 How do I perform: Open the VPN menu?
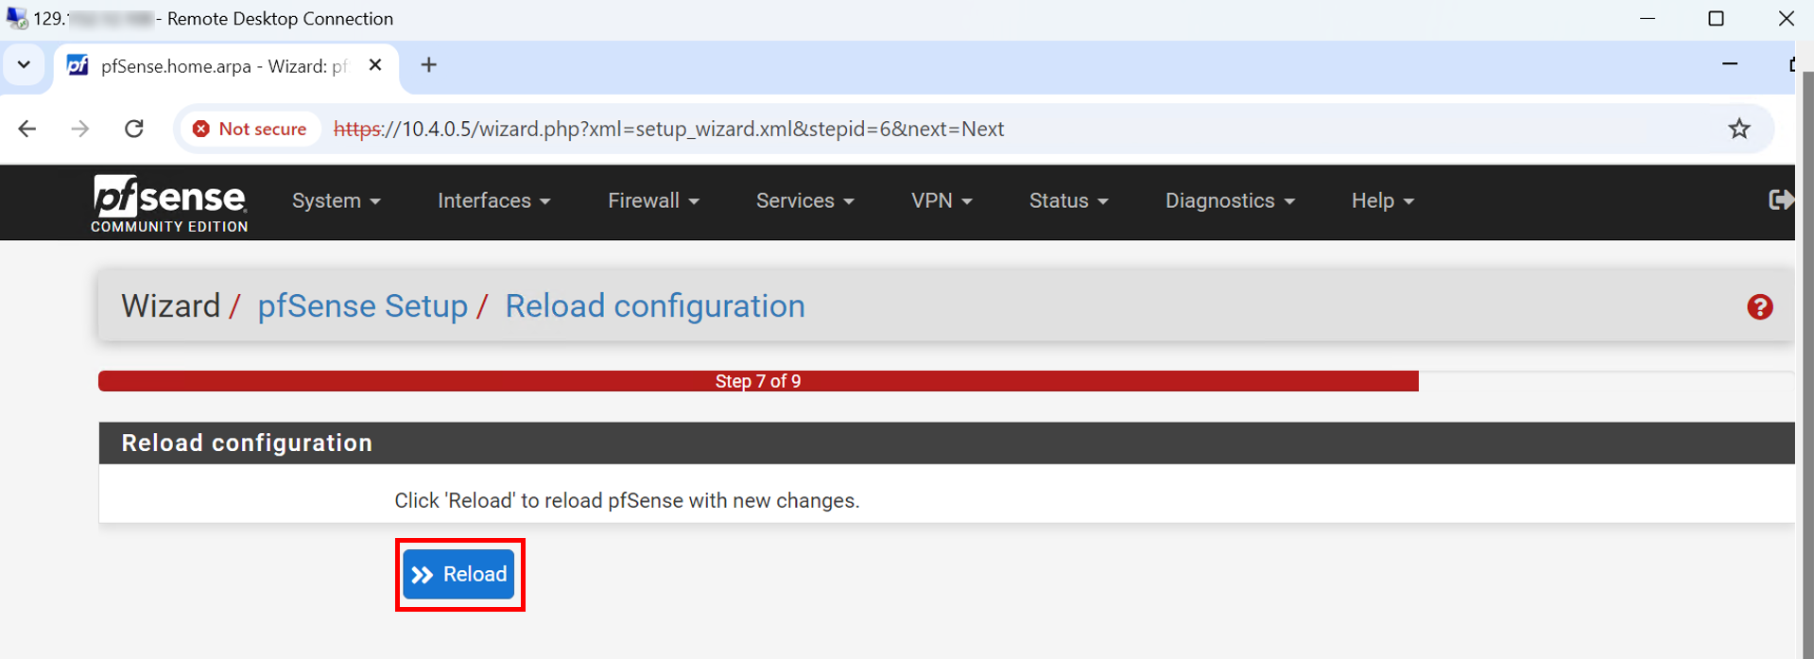coord(942,200)
